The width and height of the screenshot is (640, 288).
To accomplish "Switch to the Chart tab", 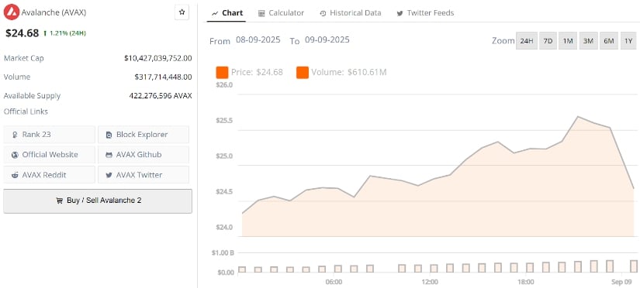I will tap(227, 13).
